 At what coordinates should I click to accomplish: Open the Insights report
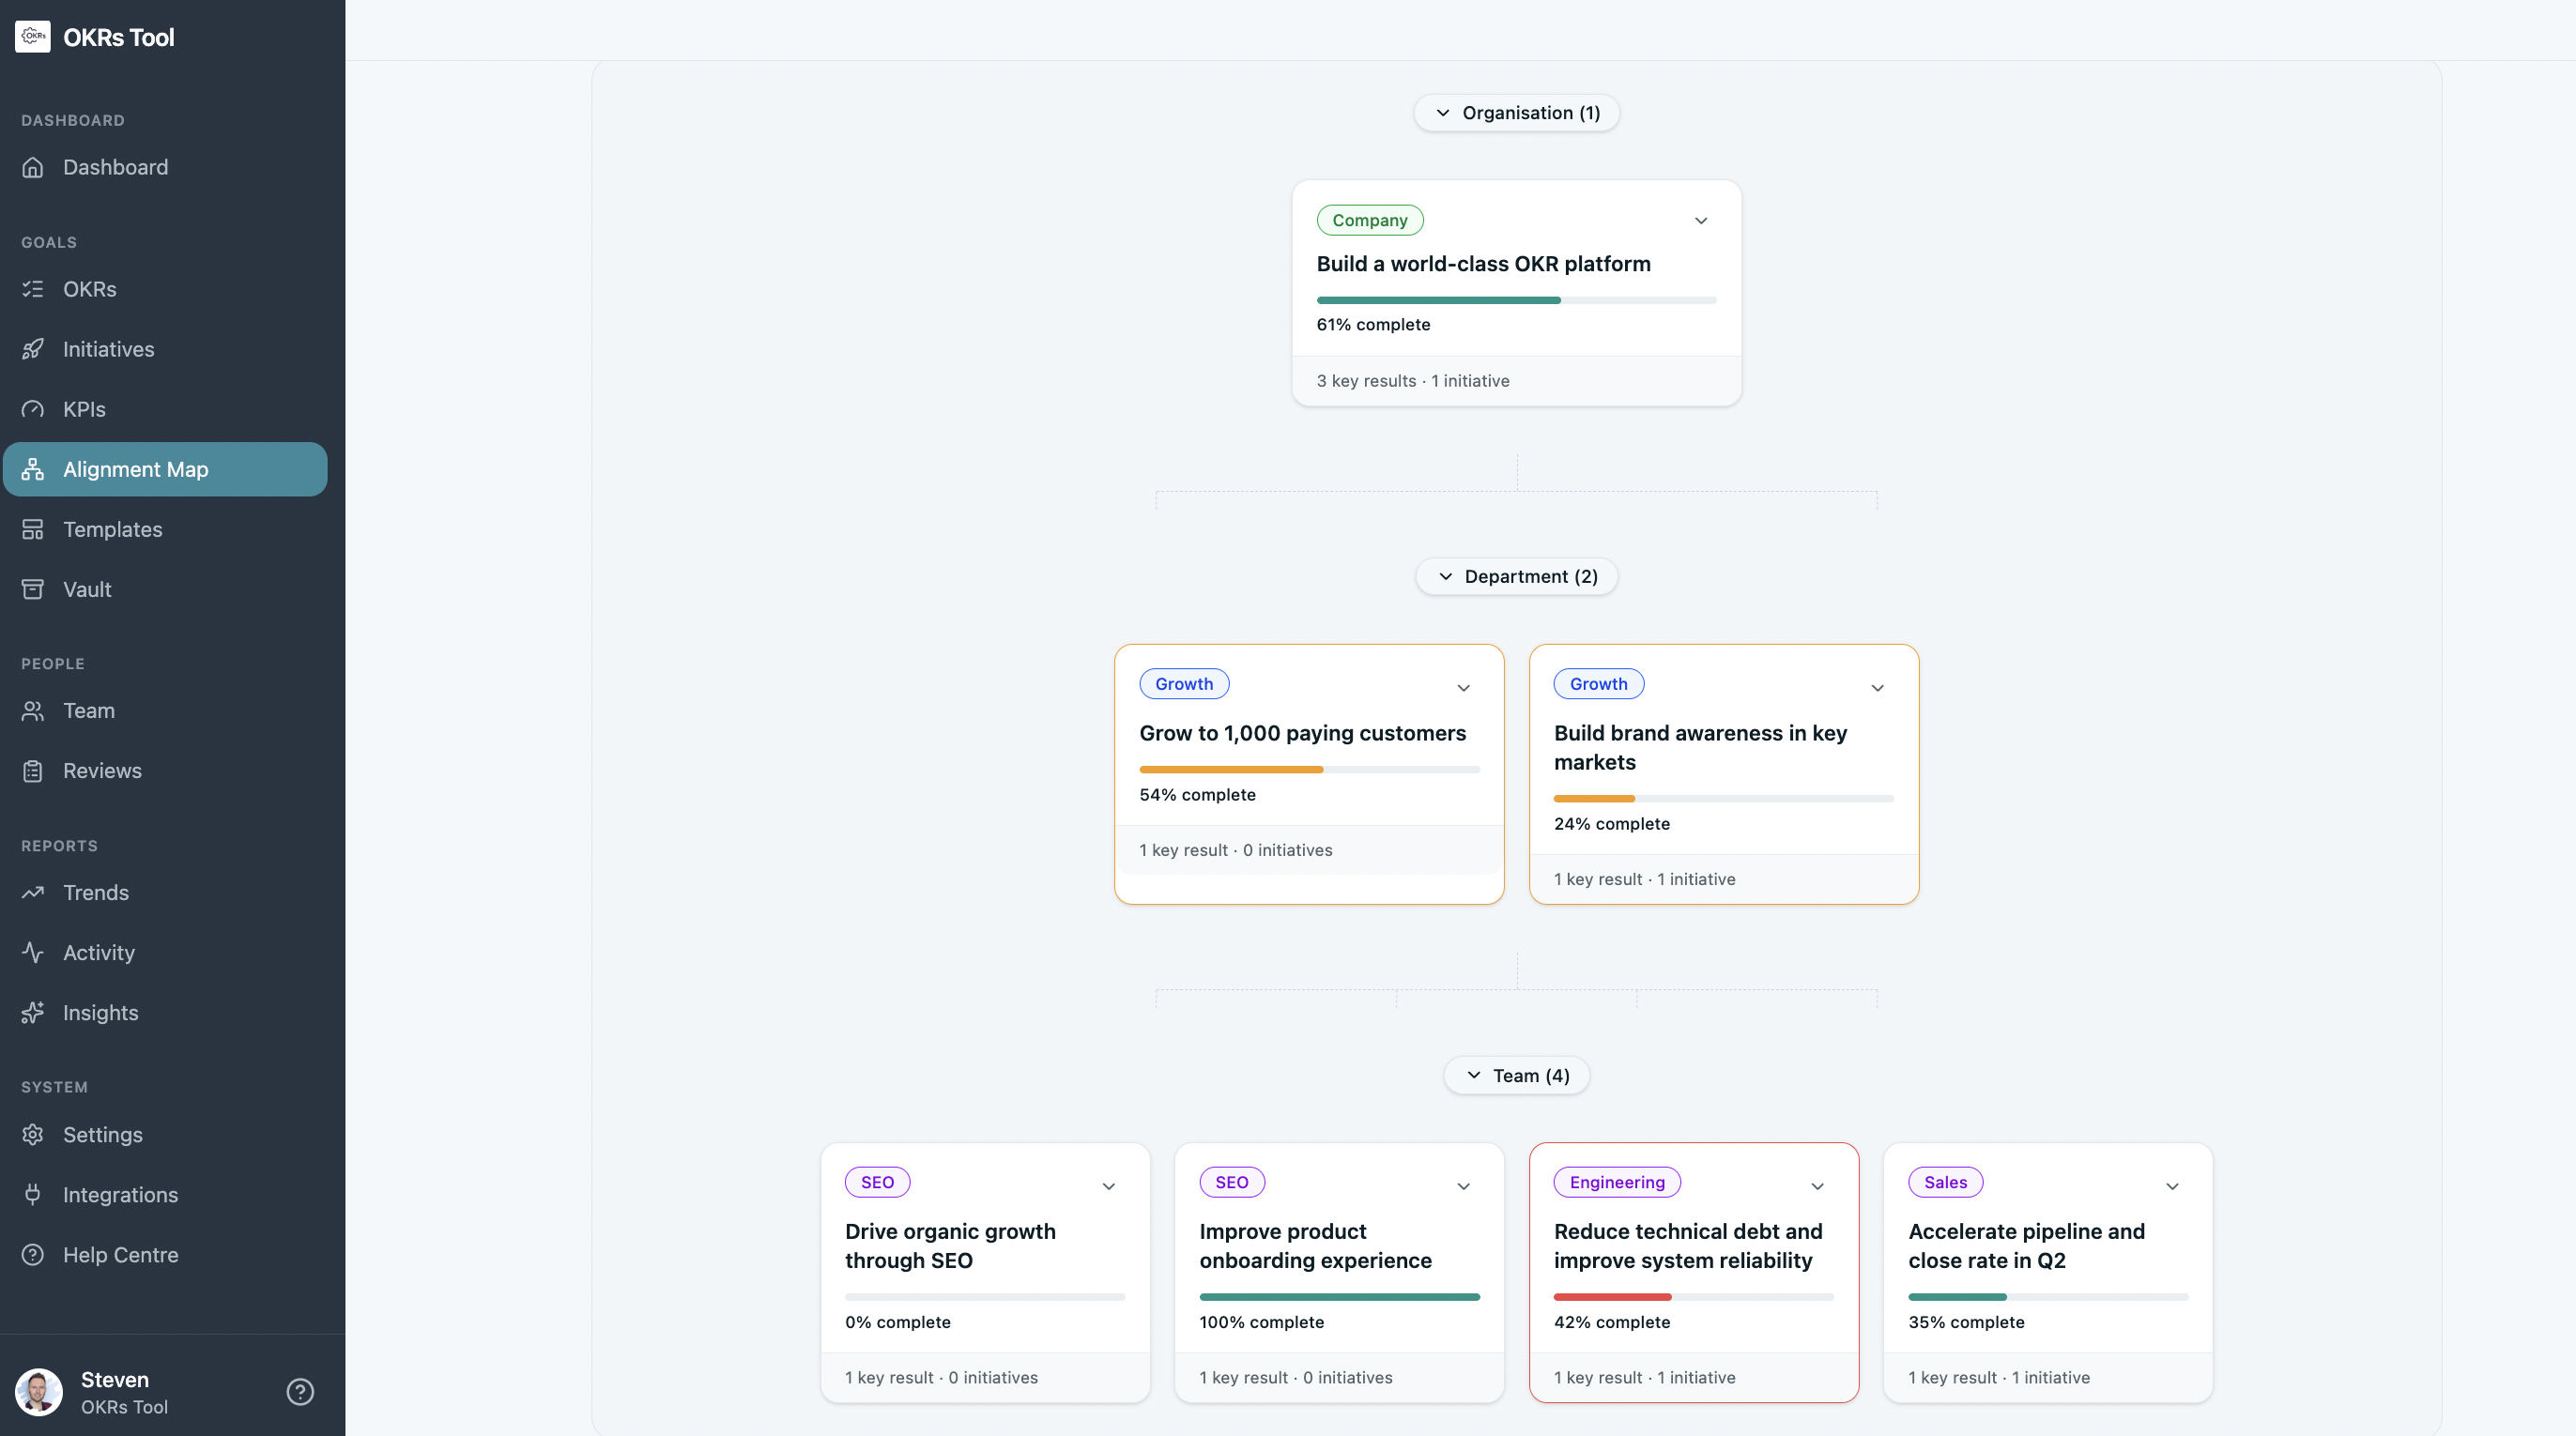[100, 1012]
